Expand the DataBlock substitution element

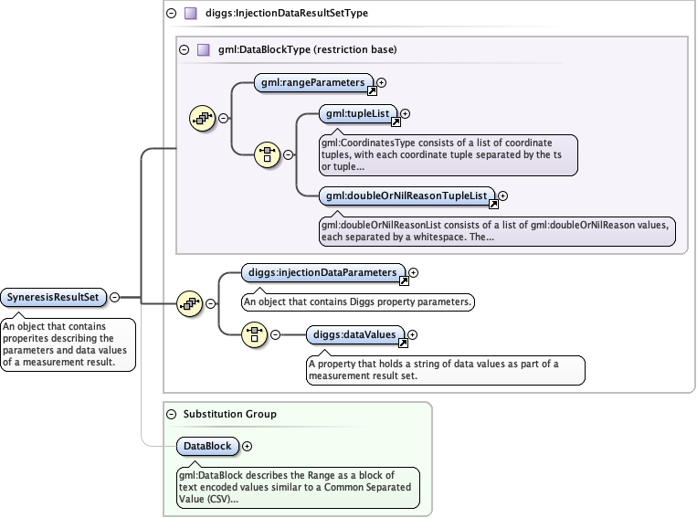pos(247,446)
